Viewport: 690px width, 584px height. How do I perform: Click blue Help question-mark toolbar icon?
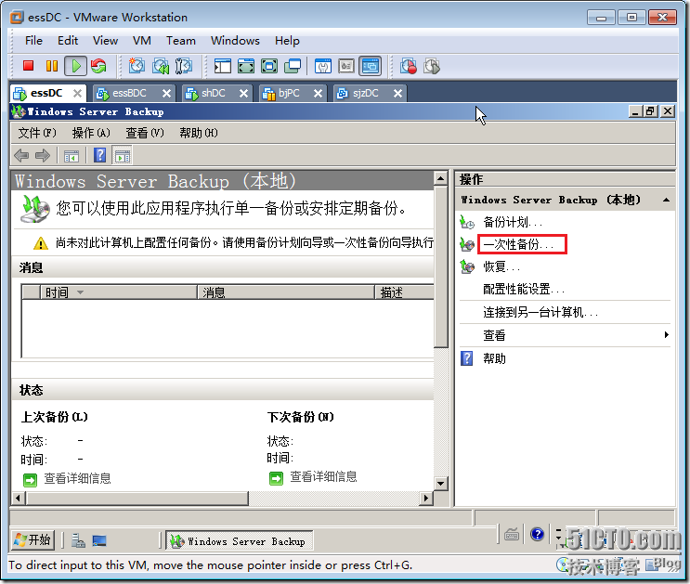tap(100, 155)
